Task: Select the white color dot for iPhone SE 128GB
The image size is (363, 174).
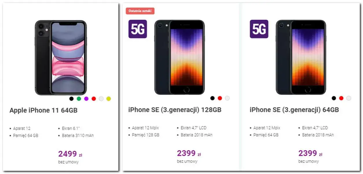Action: point(227,98)
